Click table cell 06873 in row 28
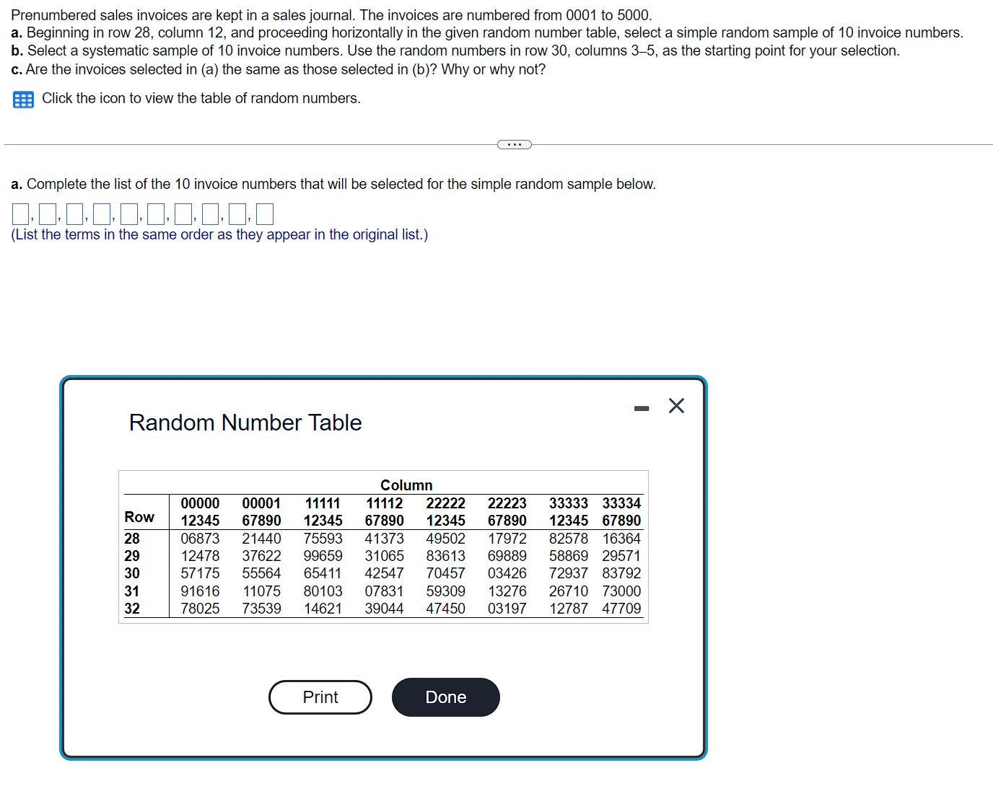 200,539
